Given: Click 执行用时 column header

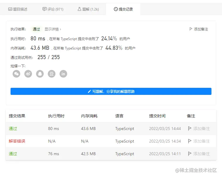Looking at the screenshot, I should [56, 116].
